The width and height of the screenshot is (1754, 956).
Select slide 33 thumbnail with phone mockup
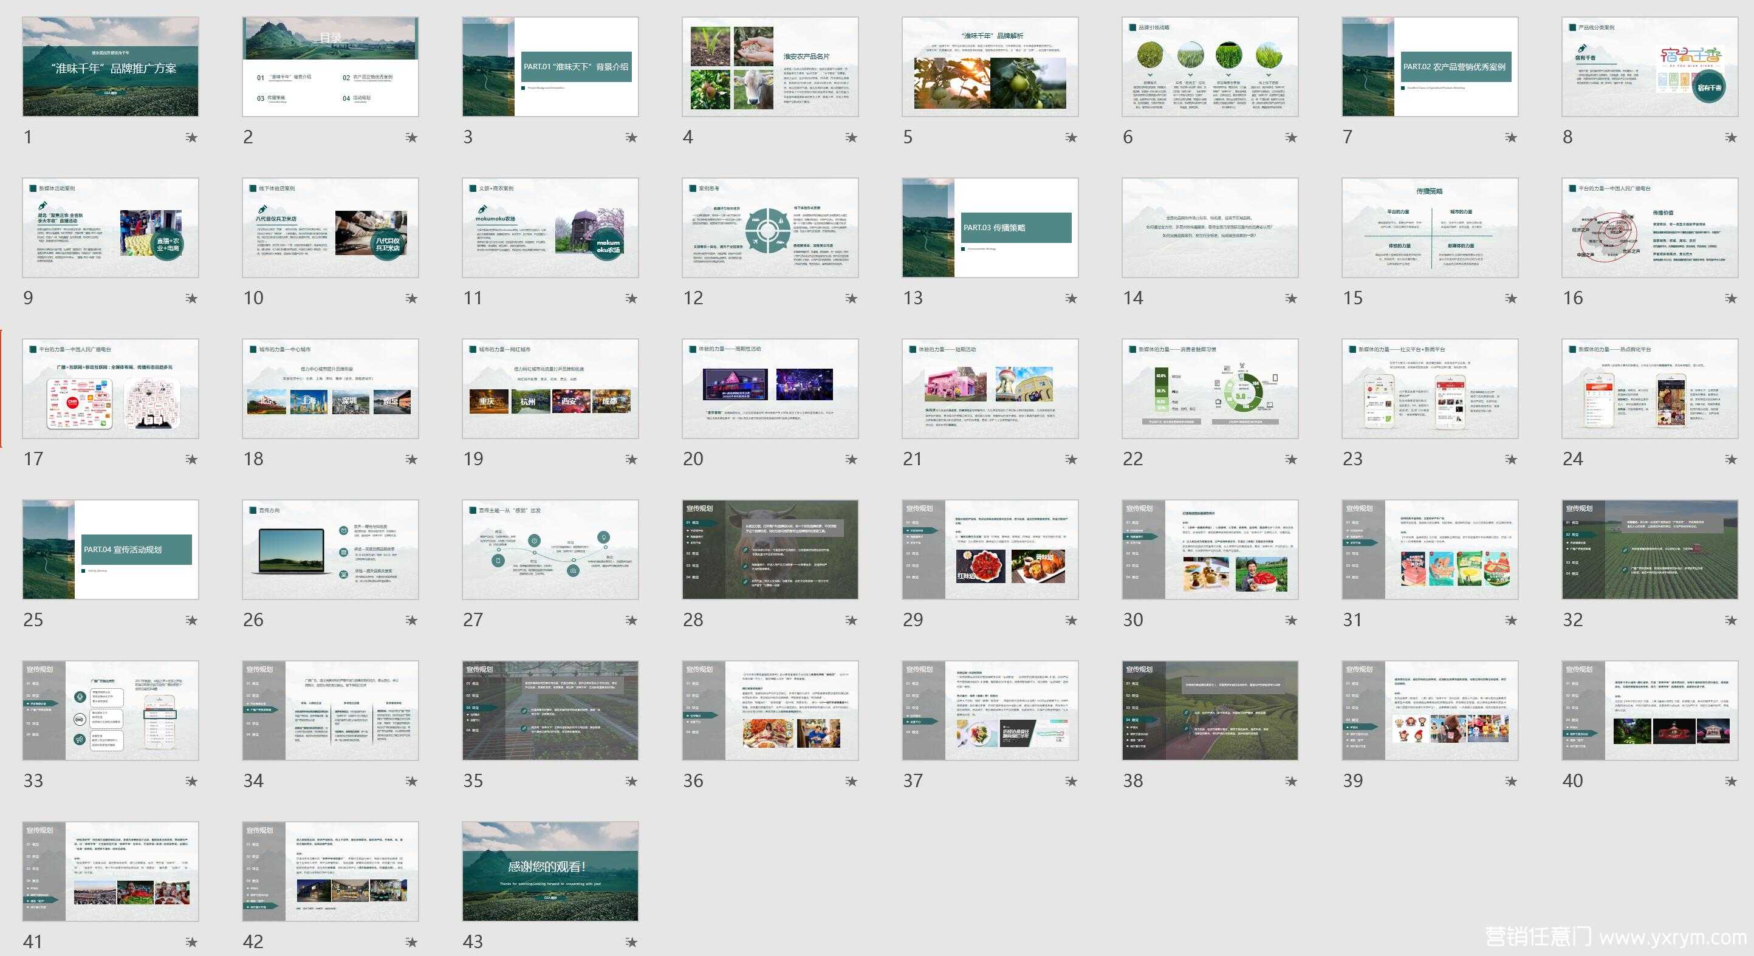tap(111, 710)
